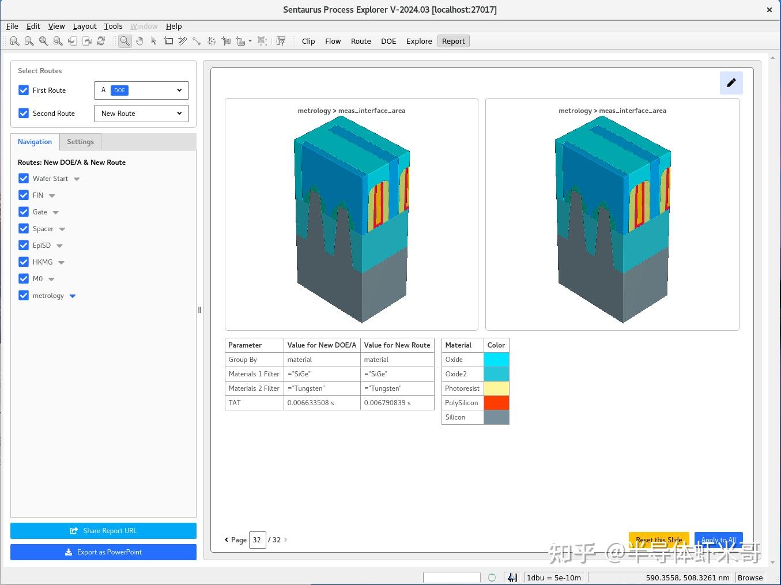Viewport: 781px width, 585px height.
Task: Open the First Route dropdown
Action: point(141,90)
